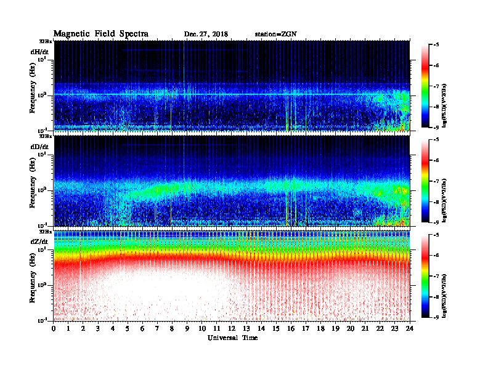Click the 10^0 frequency tick of the dZ/dt panel

(x=42, y=285)
